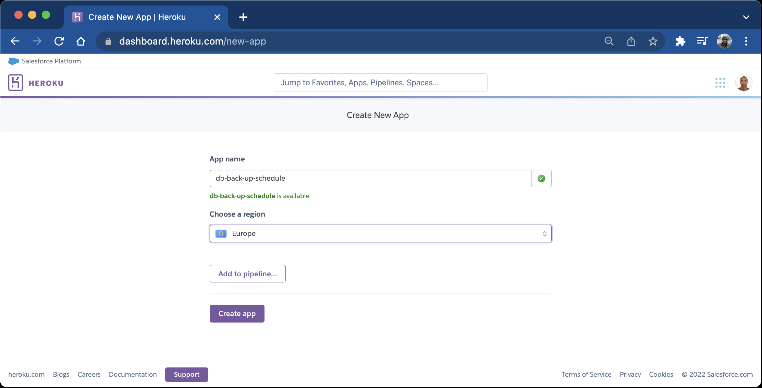The image size is (762, 388).
Task: Open the Salesforce Platform bookmark
Action: point(45,61)
